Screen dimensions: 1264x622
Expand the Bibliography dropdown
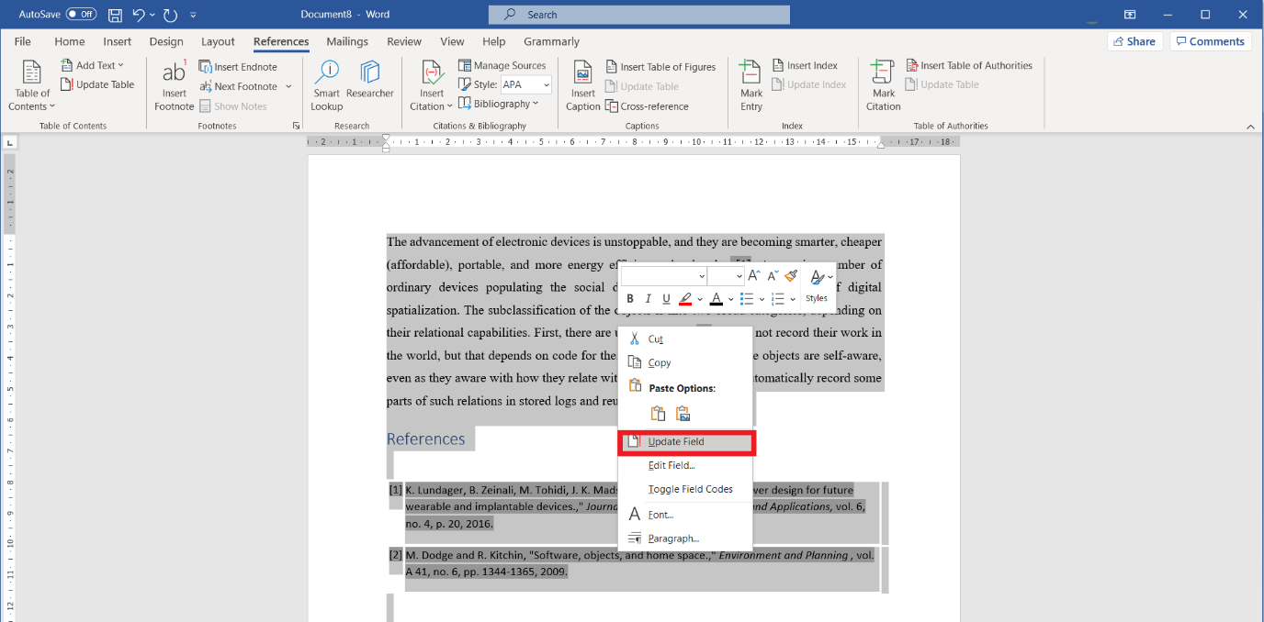(x=500, y=103)
